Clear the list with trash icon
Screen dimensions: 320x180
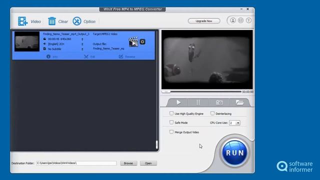click(x=52, y=21)
